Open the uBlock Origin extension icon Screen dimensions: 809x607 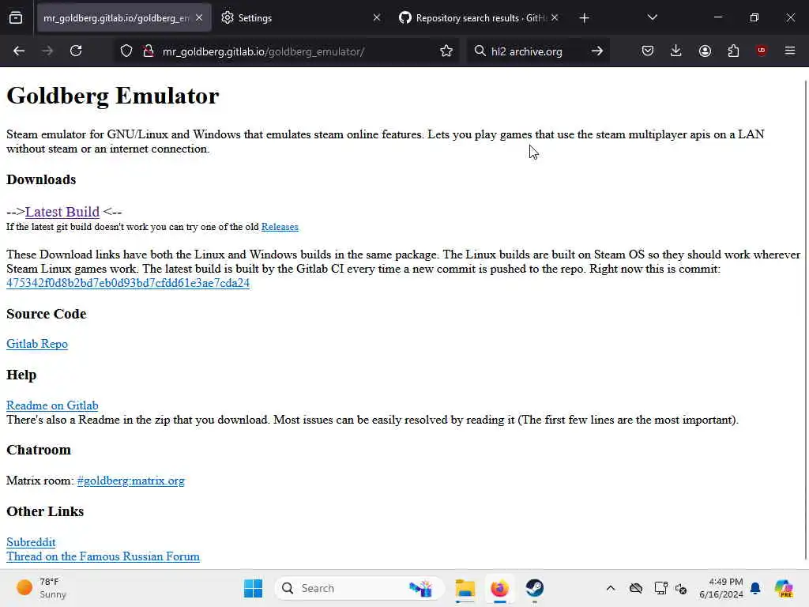coord(762,51)
